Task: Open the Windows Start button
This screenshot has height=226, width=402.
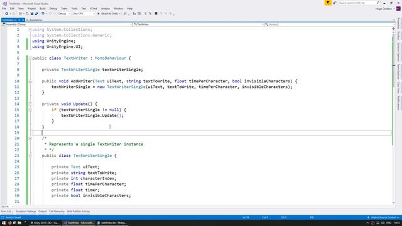Action: click(x=3, y=223)
